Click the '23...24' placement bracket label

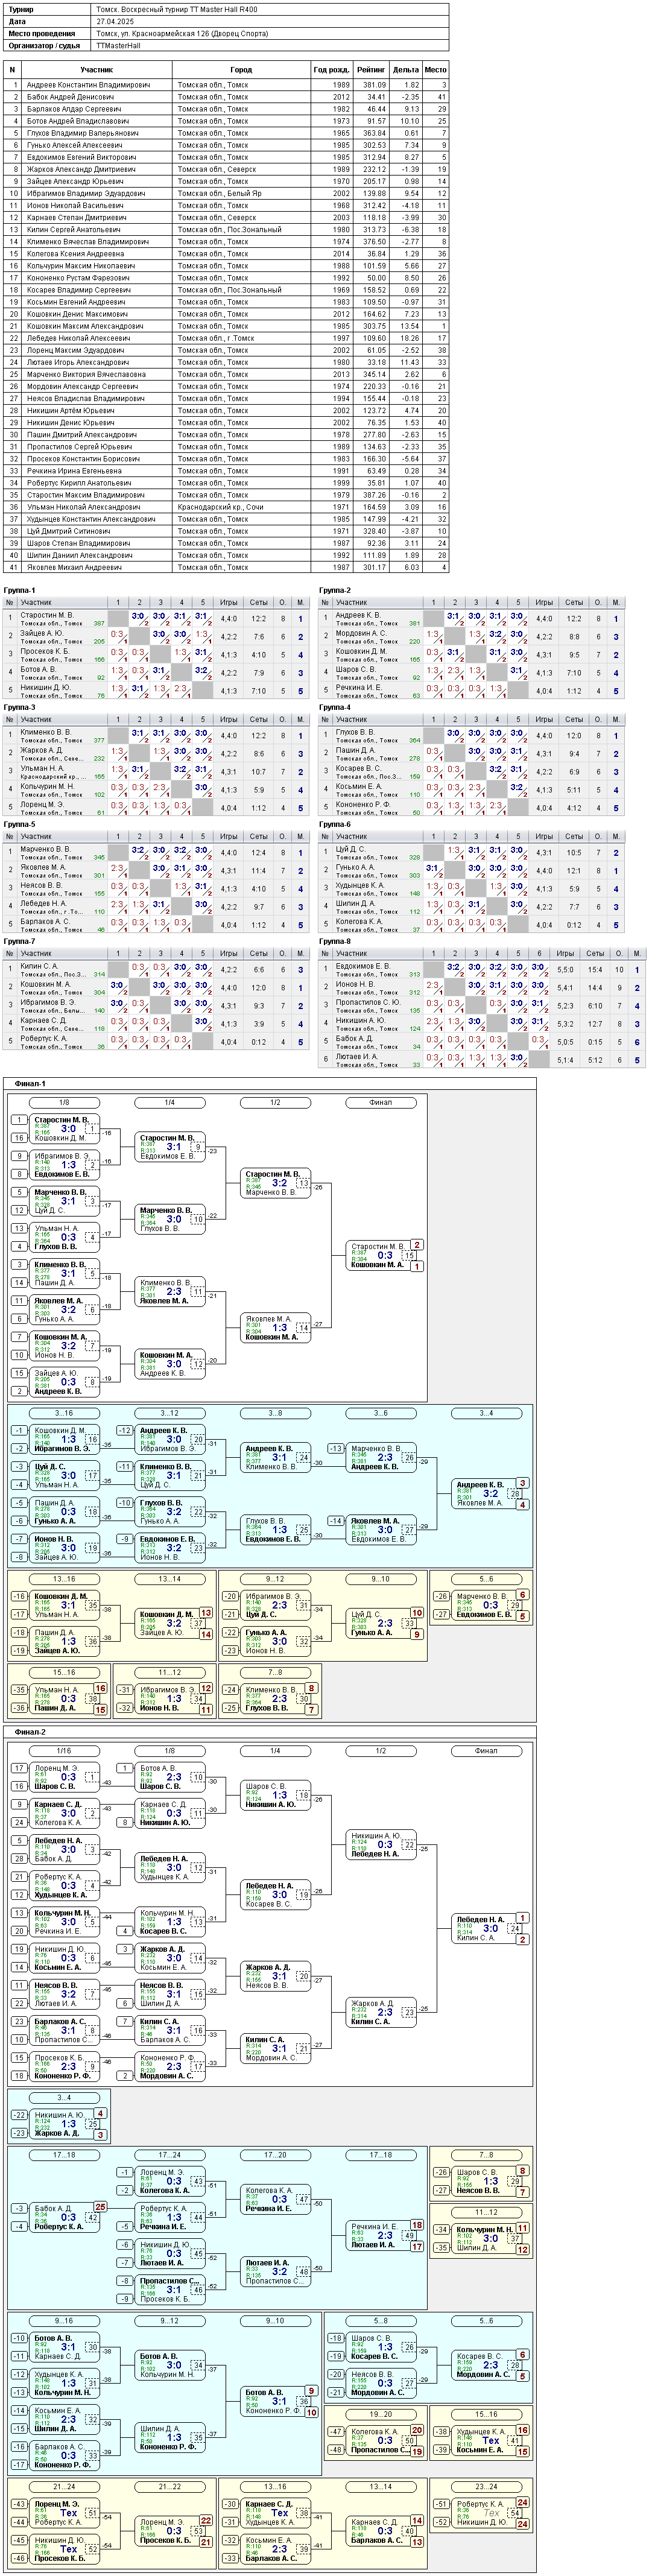pos(486,2487)
